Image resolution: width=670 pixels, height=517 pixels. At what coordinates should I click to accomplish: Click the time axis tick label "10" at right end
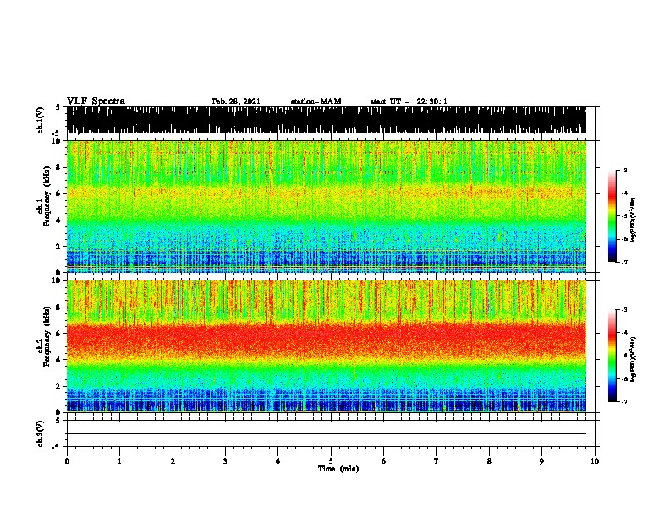pyautogui.click(x=595, y=461)
